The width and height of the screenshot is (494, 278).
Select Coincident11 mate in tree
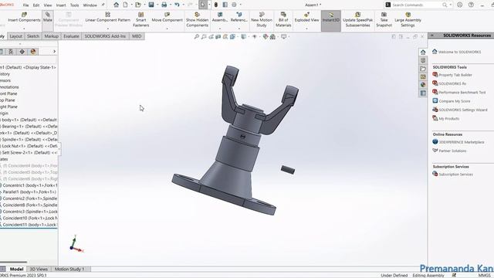[29, 225]
